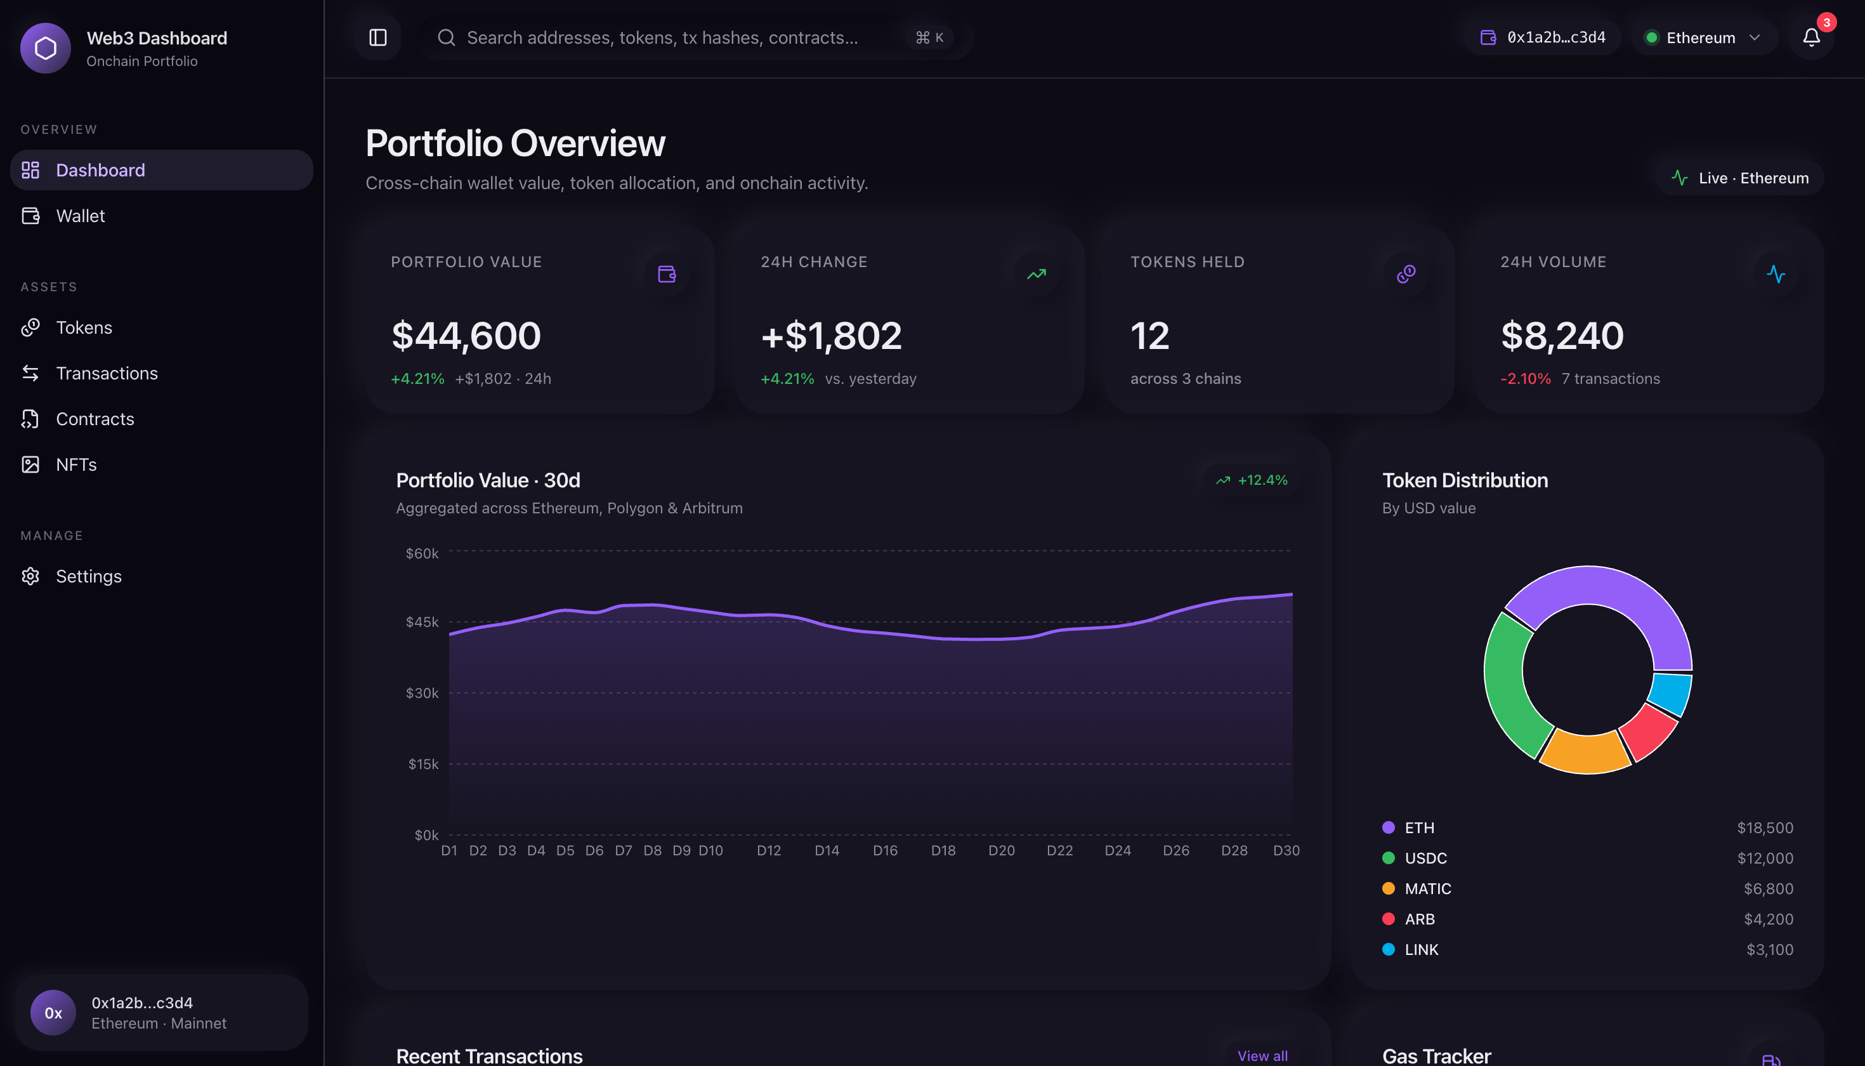Viewport: 1865px width, 1066px height.
Task: Go to the Wallet page
Action: click(x=162, y=216)
